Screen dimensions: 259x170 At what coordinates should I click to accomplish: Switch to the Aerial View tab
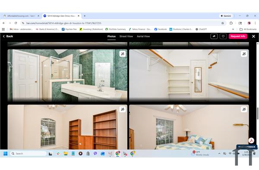coord(143,37)
